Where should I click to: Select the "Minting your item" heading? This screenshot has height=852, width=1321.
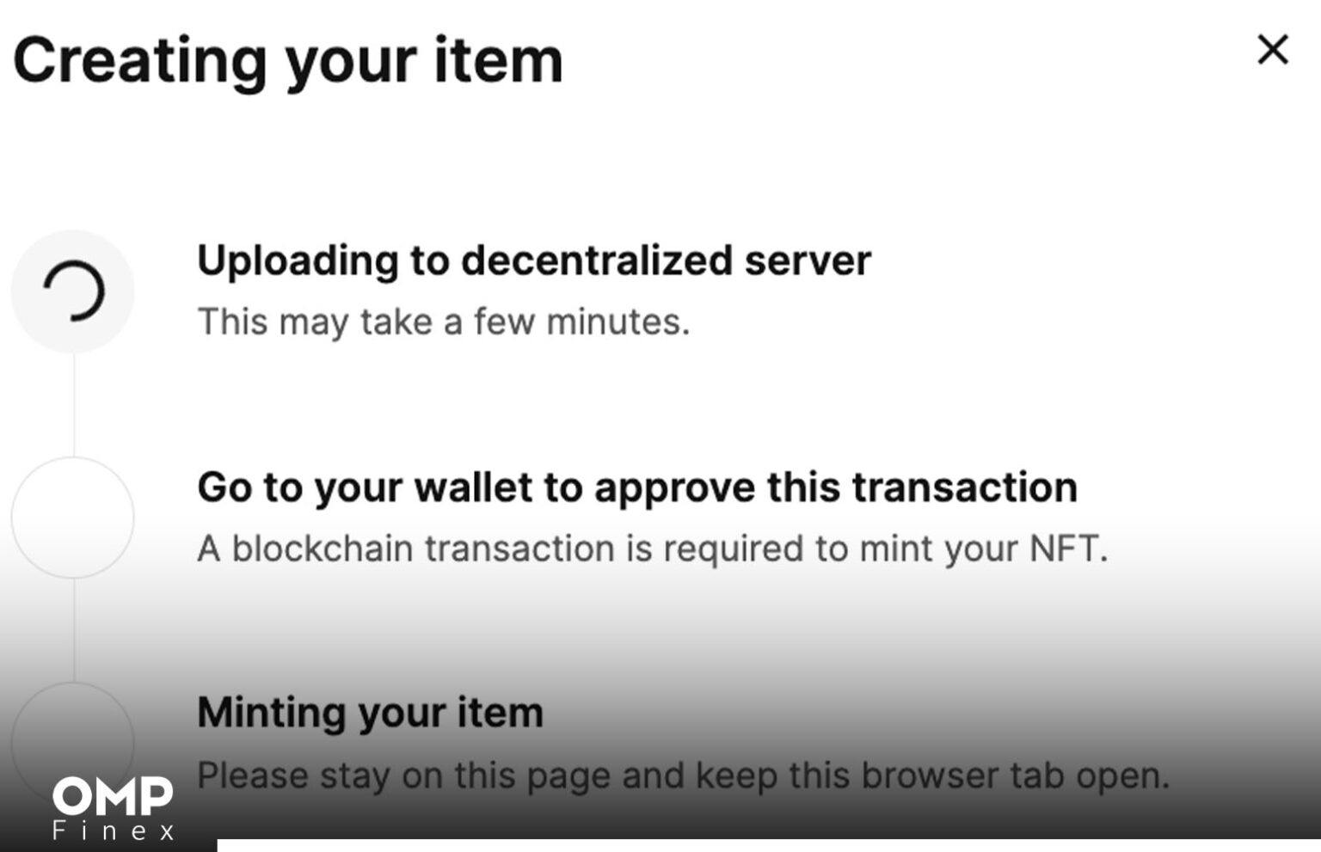click(x=370, y=713)
